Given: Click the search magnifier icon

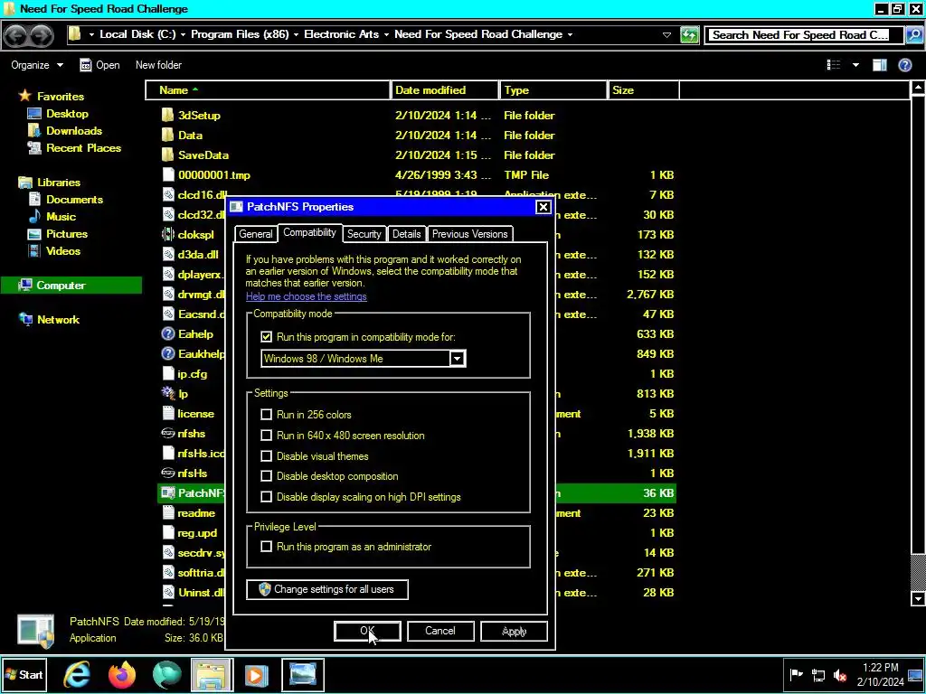Looking at the screenshot, I should point(913,35).
